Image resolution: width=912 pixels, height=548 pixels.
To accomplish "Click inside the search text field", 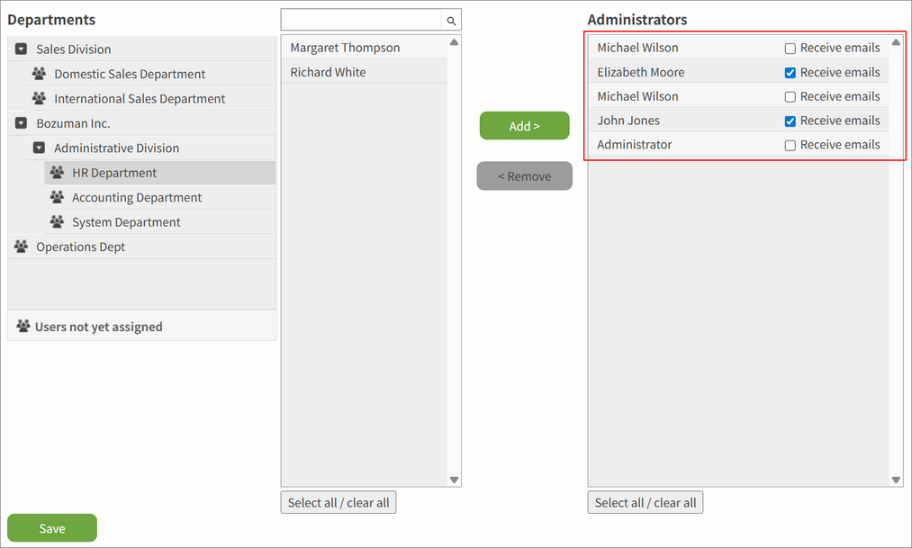I will click(360, 19).
